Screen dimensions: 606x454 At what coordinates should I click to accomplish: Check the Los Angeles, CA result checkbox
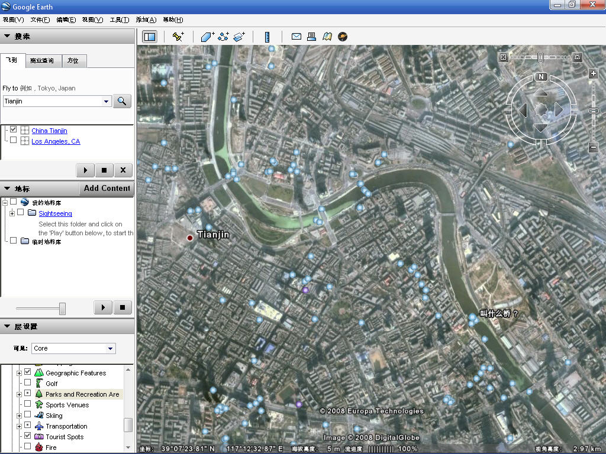point(13,141)
